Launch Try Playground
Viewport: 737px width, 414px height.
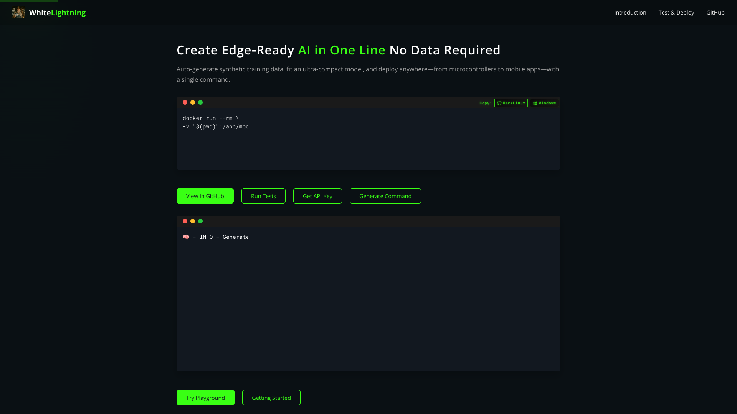point(205,398)
